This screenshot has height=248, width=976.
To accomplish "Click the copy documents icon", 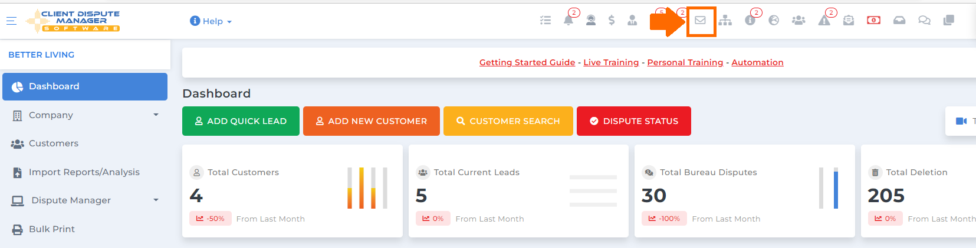I will [x=949, y=21].
